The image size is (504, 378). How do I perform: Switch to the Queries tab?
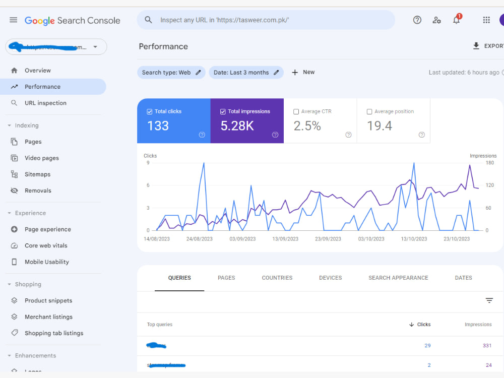[179, 278]
